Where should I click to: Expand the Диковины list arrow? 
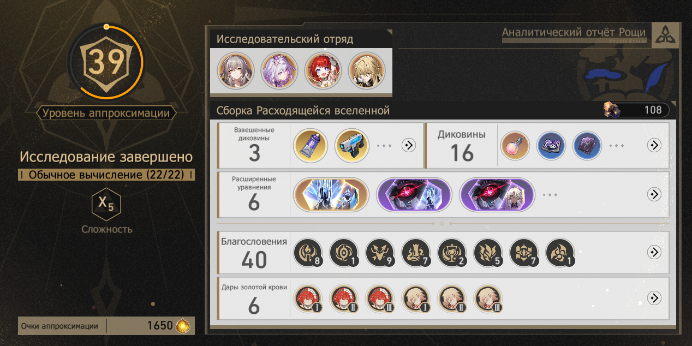point(654,145)
